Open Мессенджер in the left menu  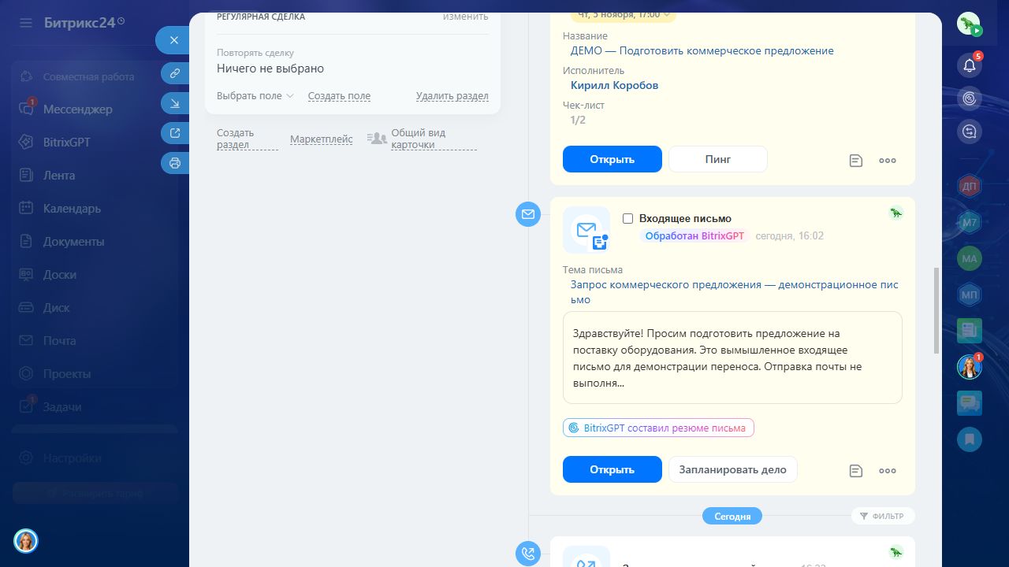[x=77, y=109]
